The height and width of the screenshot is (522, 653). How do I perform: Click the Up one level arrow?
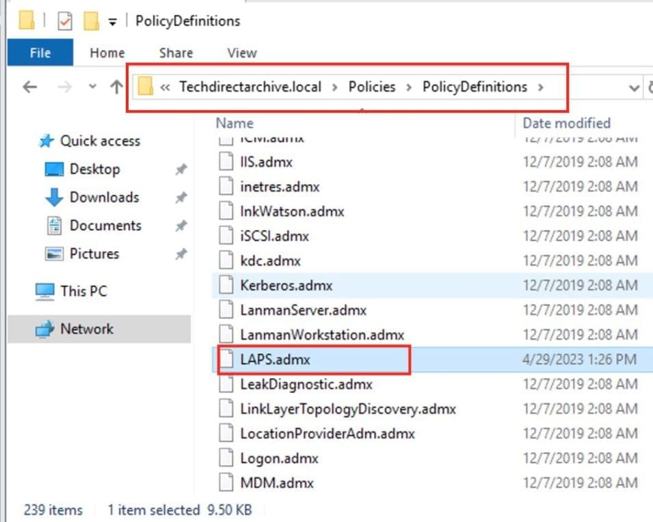pos(116,87)
